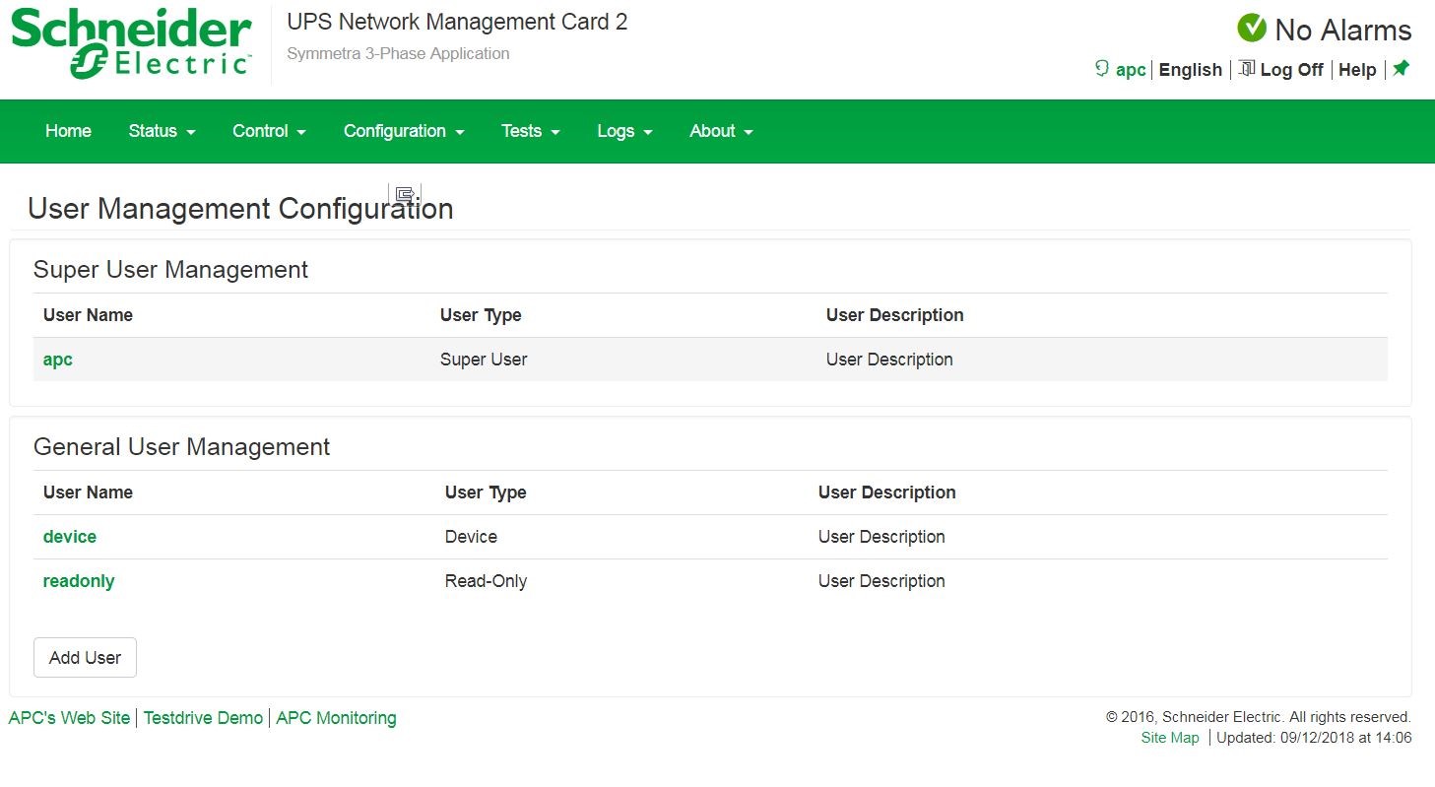1435x787 pixels.
Task: Click the Super User Management heading
Action: (170, 270)
